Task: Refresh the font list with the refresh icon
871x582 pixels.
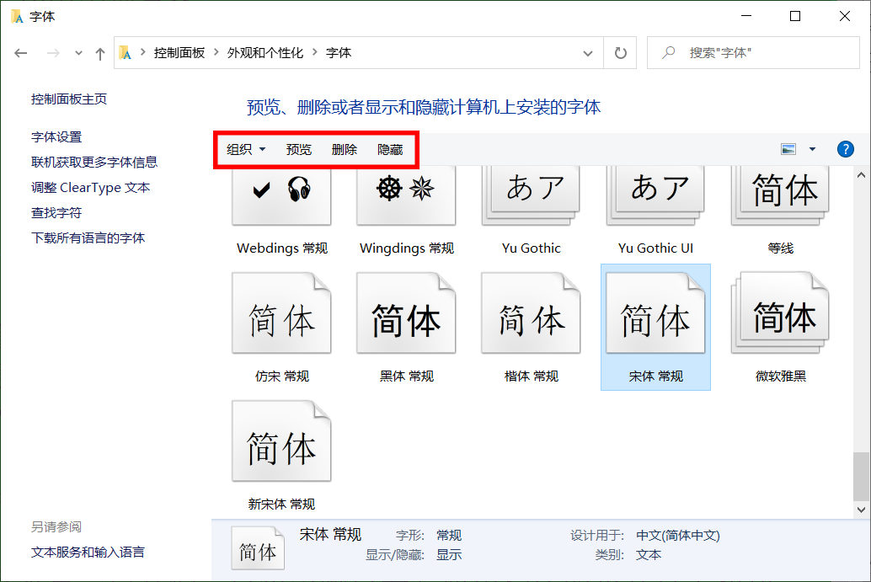Action: [x=621, y=52]
